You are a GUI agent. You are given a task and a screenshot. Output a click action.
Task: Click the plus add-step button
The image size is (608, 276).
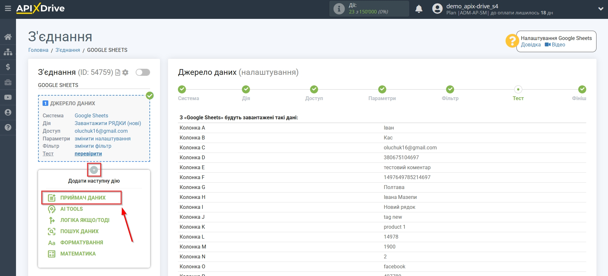(94, 170)
